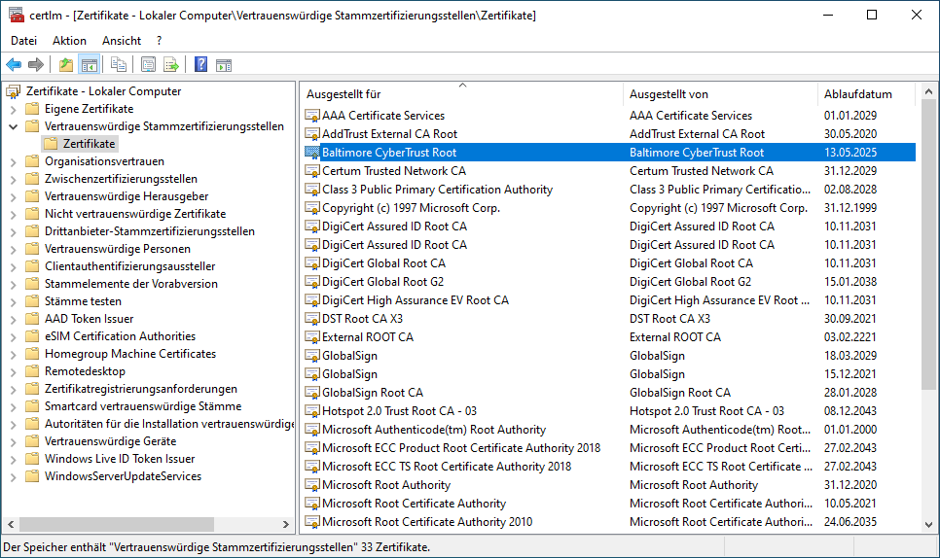This screenshot has height=558, width=940.
Task: Expand the Smartcard vertrauenswürdige Stämme node
Action: coord(14,407)
